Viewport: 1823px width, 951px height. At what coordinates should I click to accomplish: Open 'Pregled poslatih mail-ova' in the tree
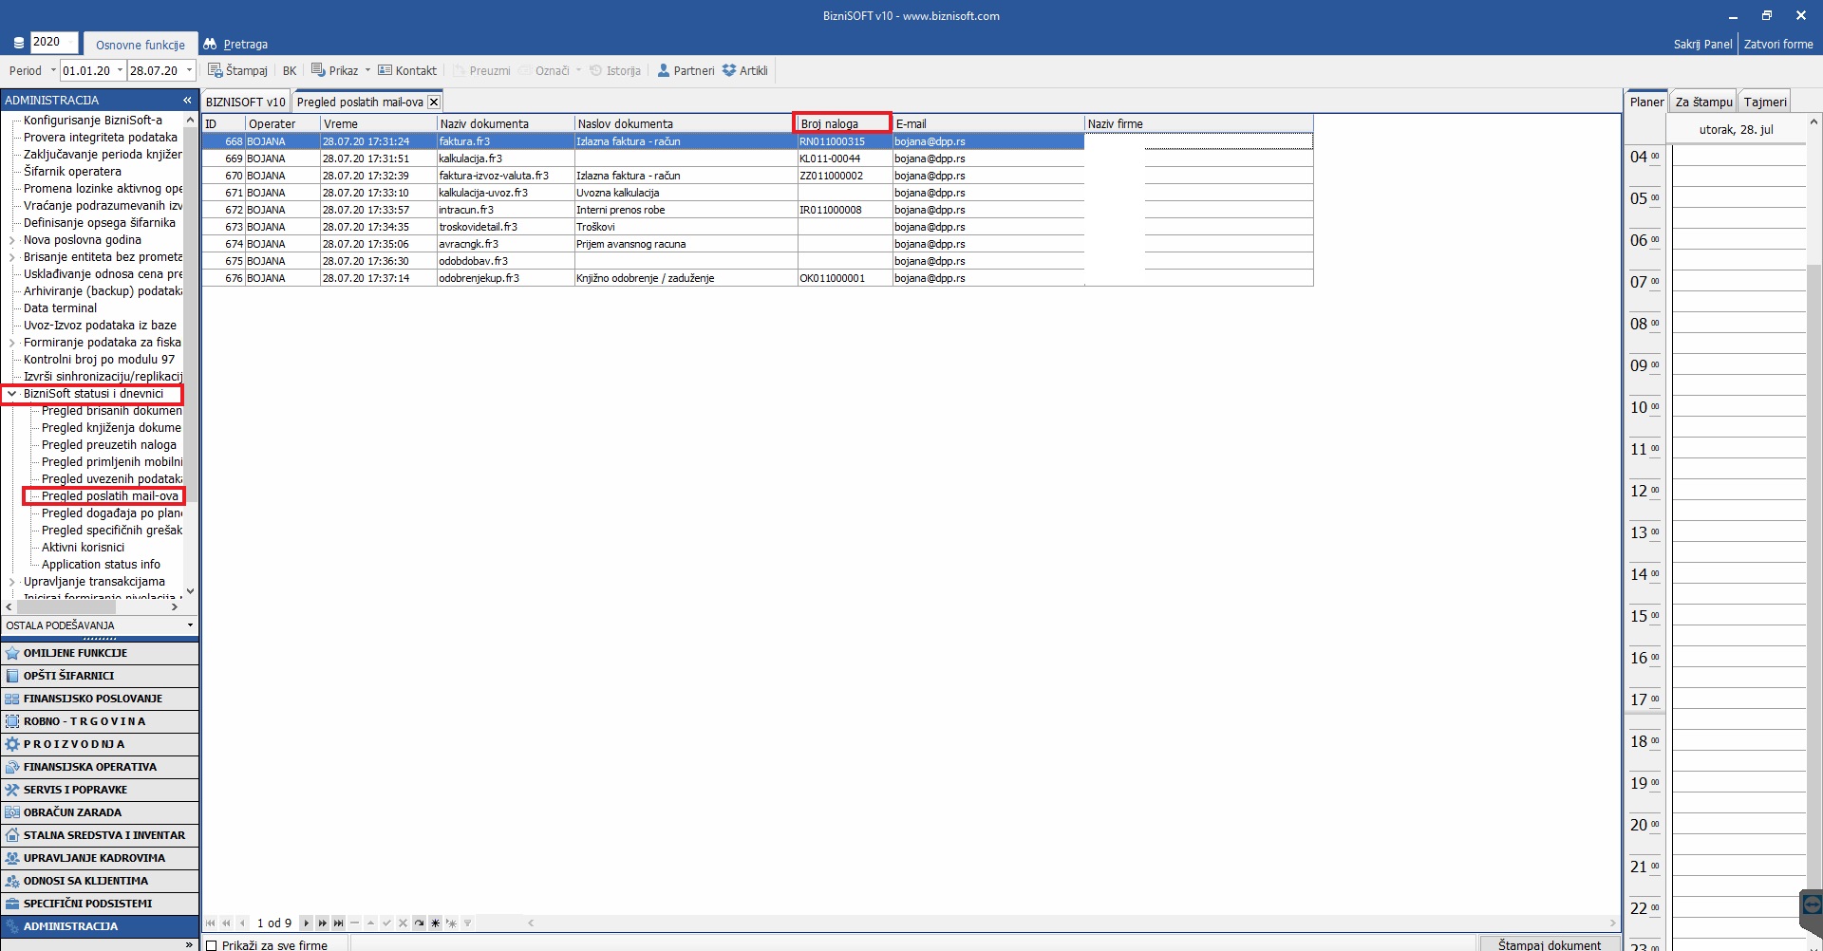109,496
